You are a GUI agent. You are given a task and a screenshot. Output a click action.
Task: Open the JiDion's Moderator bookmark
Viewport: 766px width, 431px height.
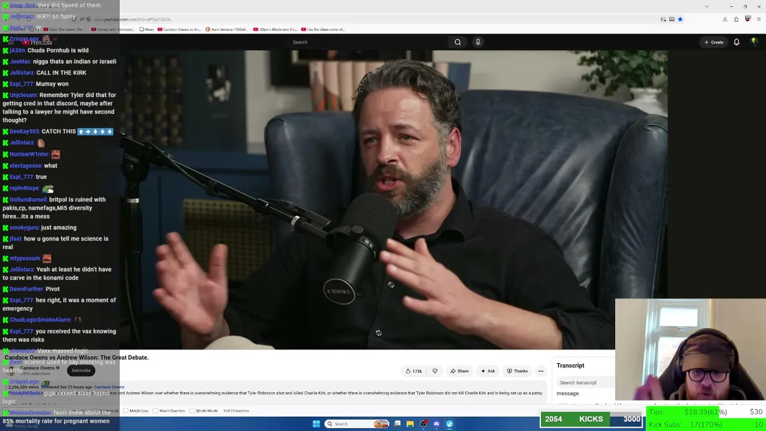coord(275,29)
